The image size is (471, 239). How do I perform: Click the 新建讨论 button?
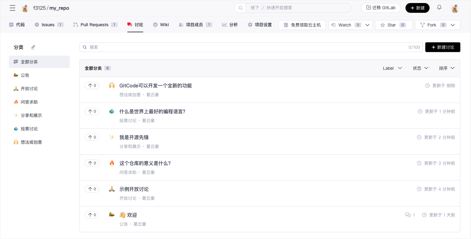pos(442,47)
